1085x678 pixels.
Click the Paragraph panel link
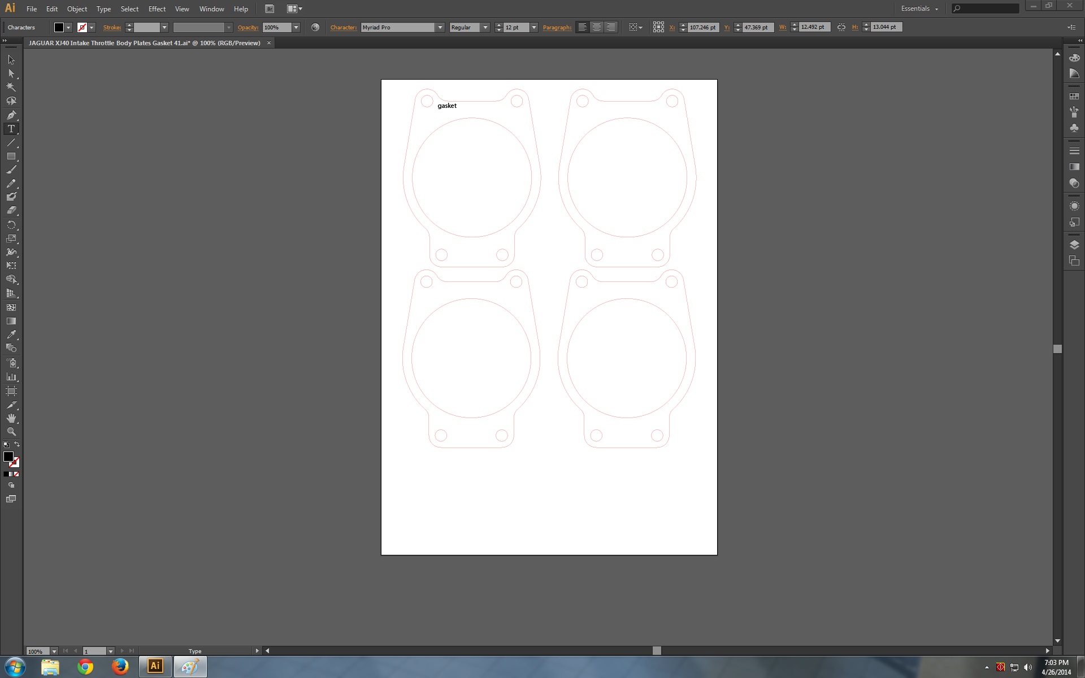click(x=557, y=27)
